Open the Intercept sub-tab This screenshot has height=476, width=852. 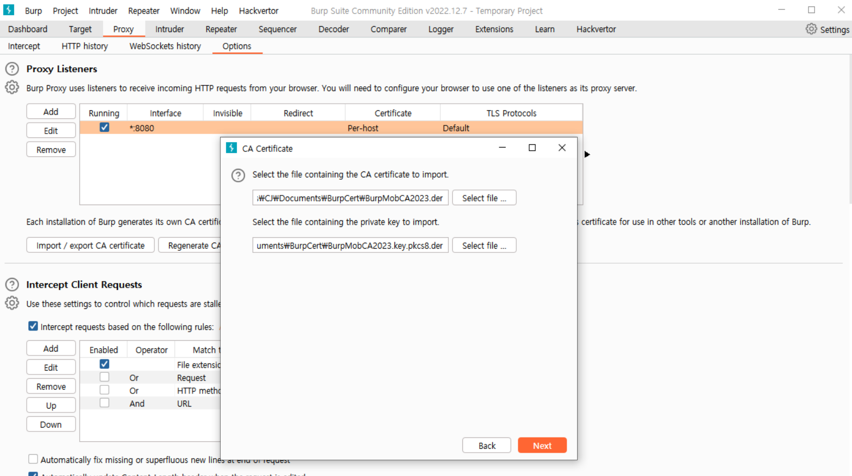24,46
